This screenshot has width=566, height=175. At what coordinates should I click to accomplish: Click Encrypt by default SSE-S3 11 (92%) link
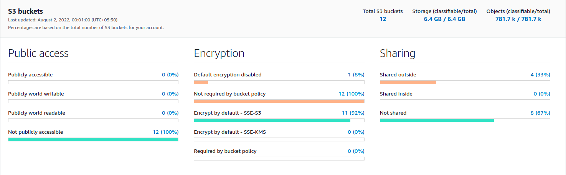(x=353, y=113)
